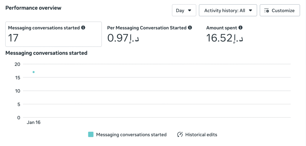Viewport: 306px width, 146px height.
Task: Click the 20 label on the y-axis
Action: 17,64
